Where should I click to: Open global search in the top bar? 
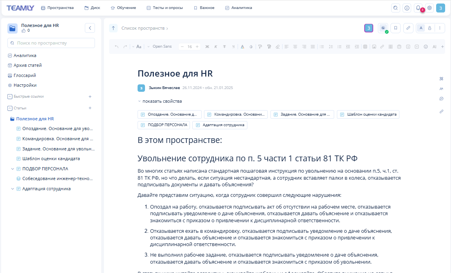click(x=396, y=8)
